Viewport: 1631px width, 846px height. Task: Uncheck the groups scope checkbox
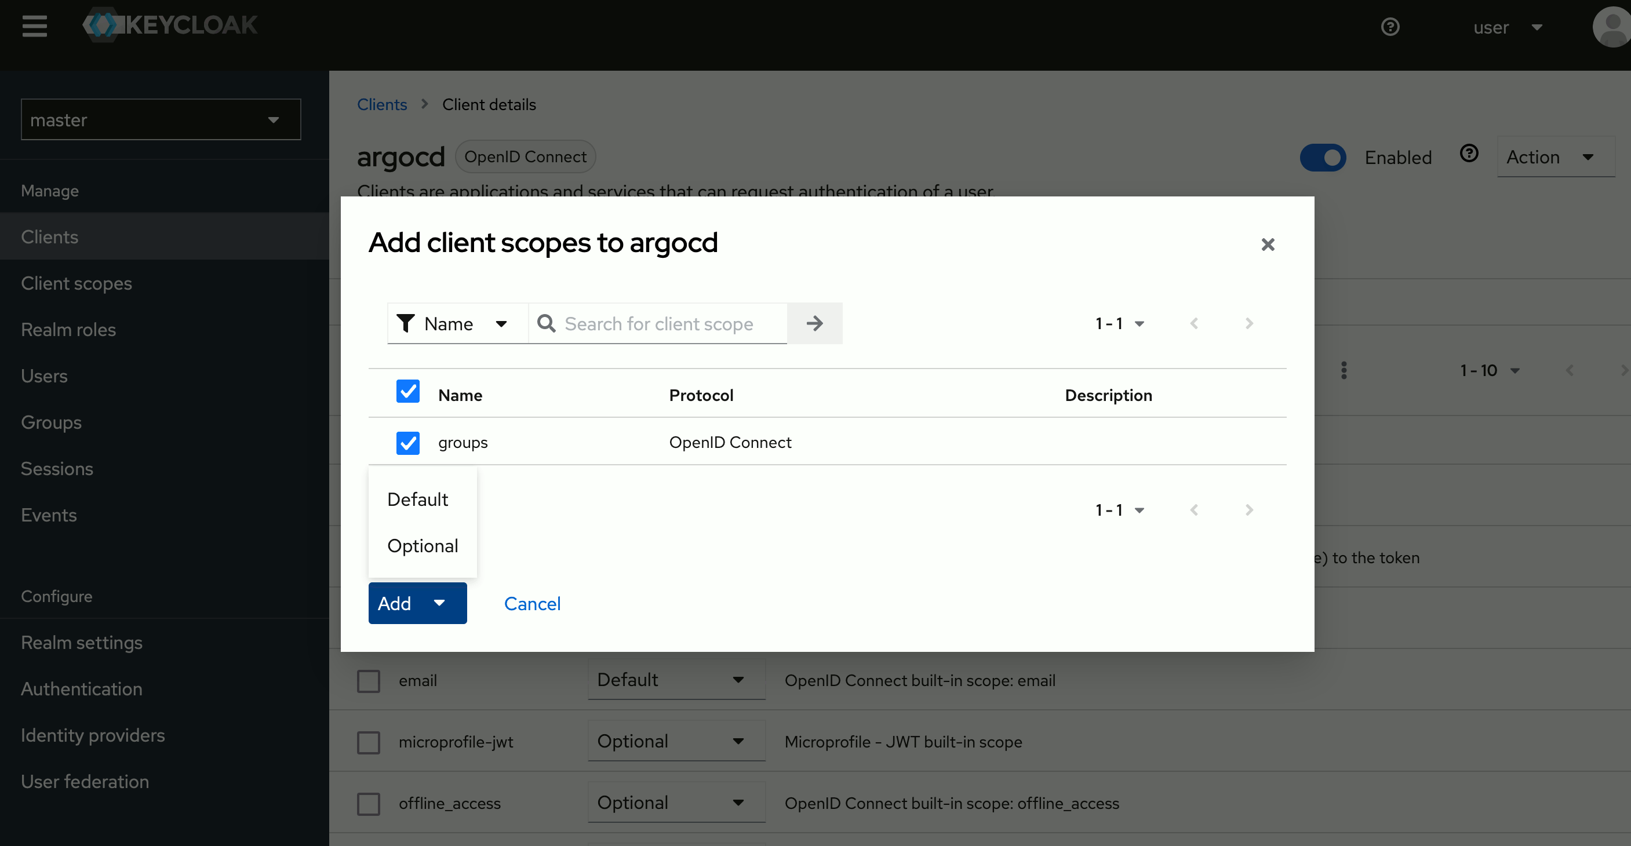click(408, 442)
